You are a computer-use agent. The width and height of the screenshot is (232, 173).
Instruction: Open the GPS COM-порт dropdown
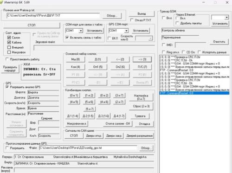coord(126,31)
